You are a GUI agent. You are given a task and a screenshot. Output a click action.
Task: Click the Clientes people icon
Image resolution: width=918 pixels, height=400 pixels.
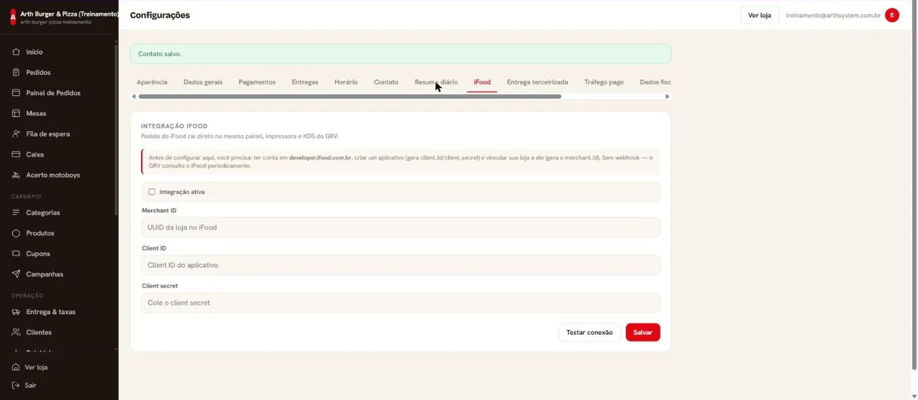pyautogui.click(x=16, y=332)
